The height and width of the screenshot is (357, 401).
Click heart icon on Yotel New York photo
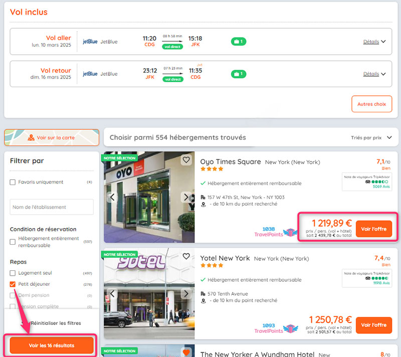coord(186,256)
